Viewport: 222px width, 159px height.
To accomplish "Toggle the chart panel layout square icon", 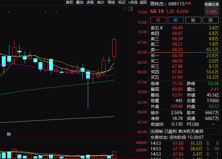I will click(129, 9).
